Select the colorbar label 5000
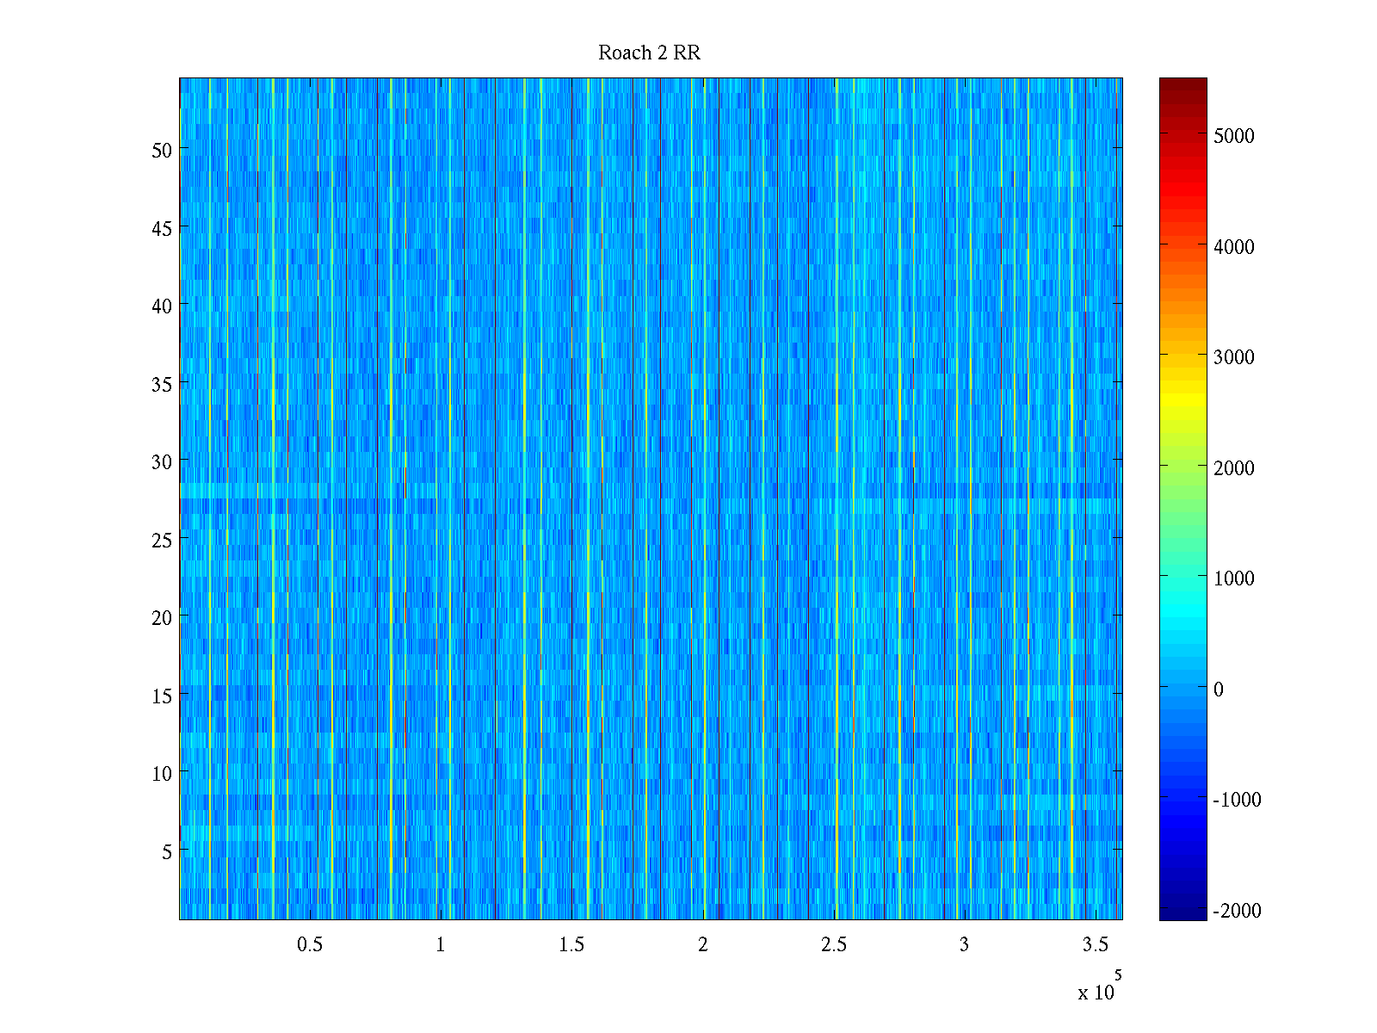 pyautogui.click(x=1233, y=136)
